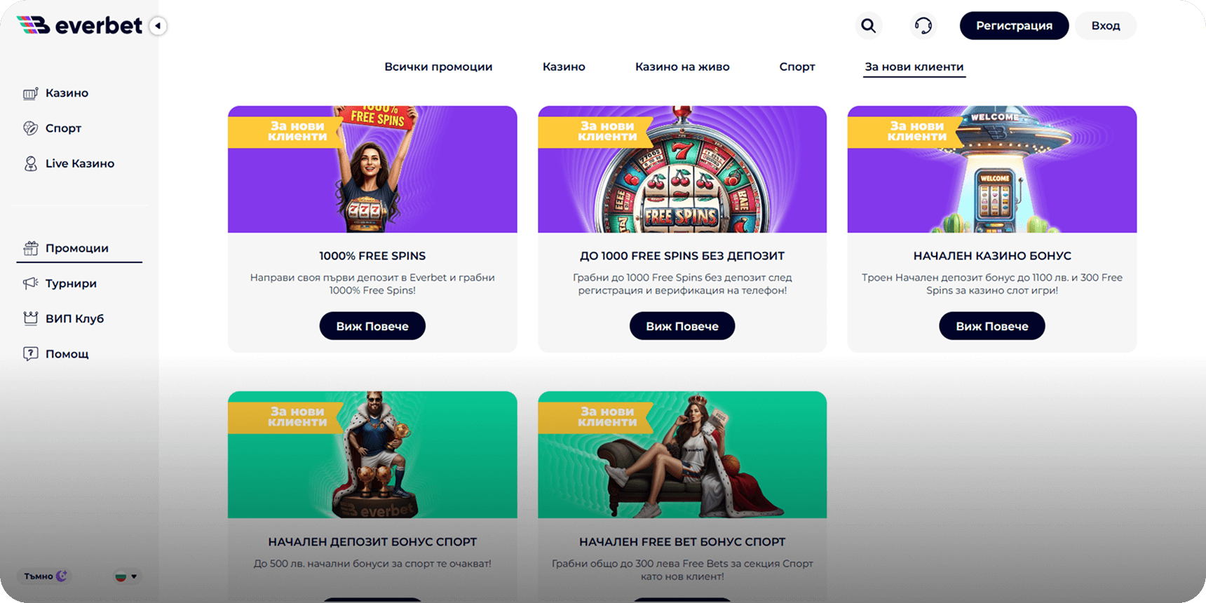Open the headset support icon
The image size is (1206, 603).
coord(923,26)
